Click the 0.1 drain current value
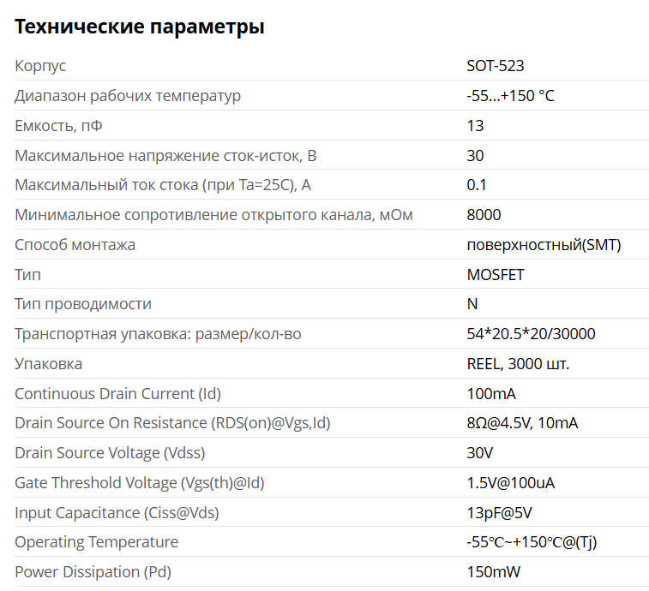649x591 pixels. (476, 185)
